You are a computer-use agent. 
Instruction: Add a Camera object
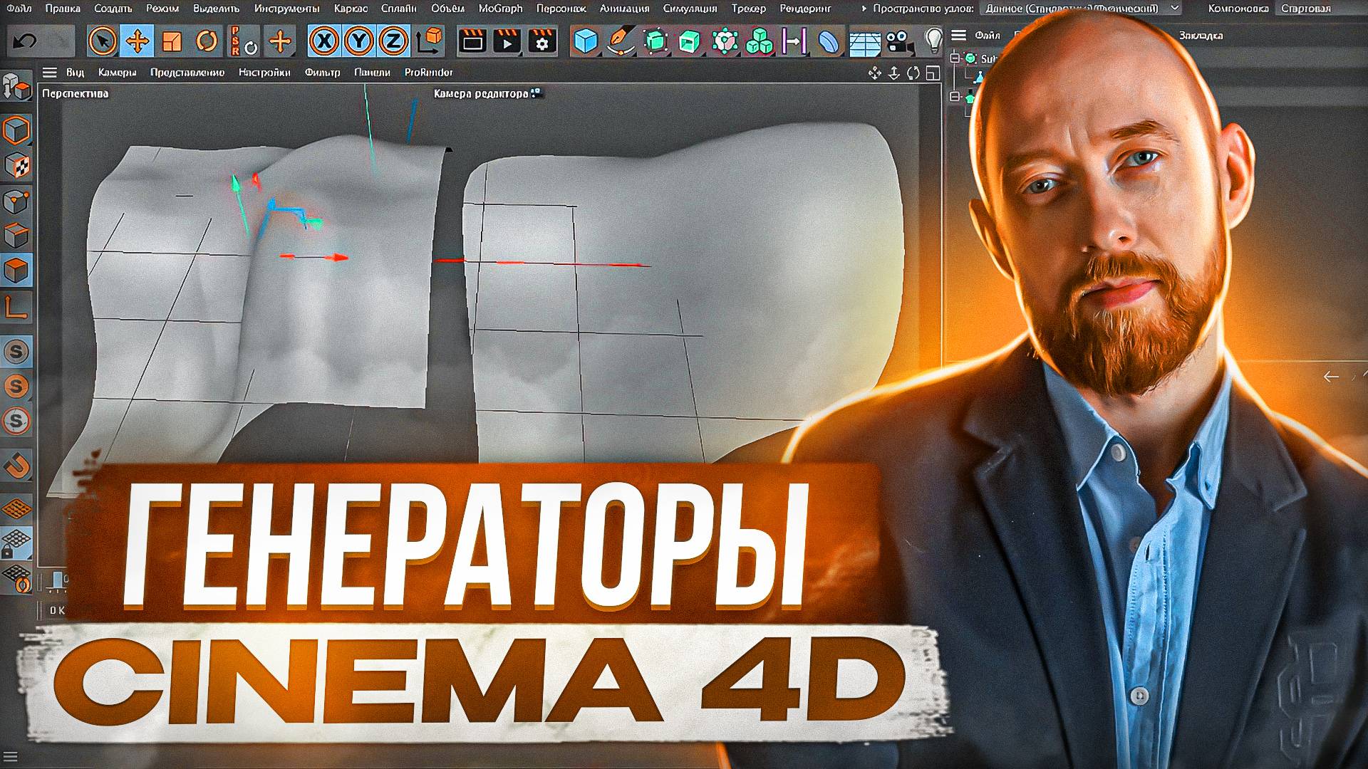point(899,41)
